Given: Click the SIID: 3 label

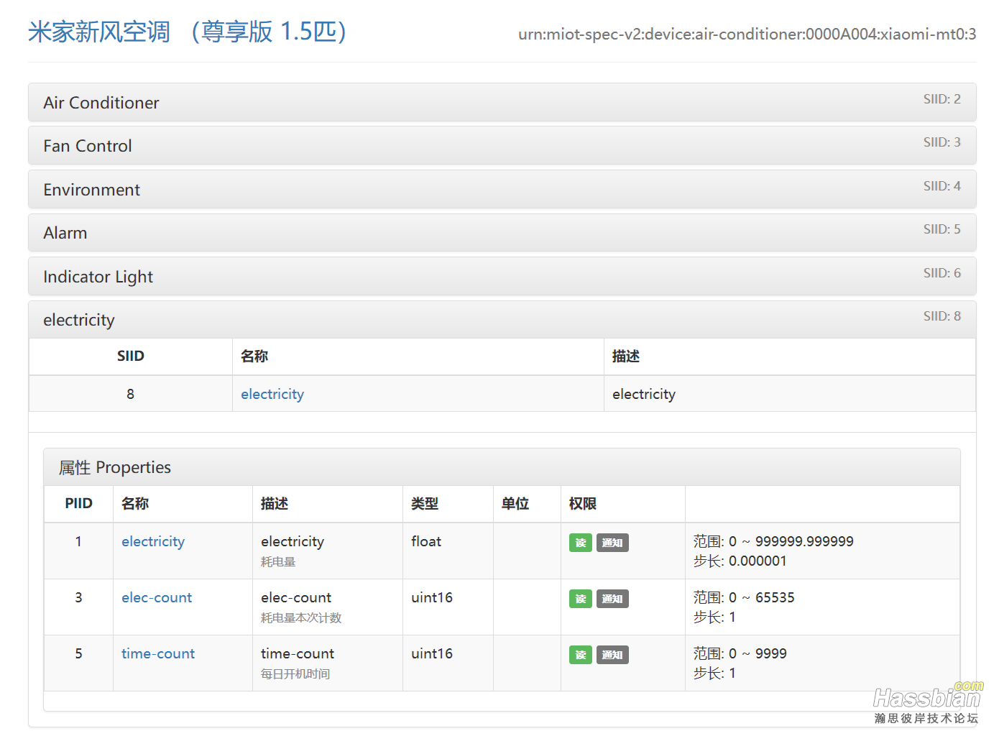Looking at the screenshot, I should (942, 142).
